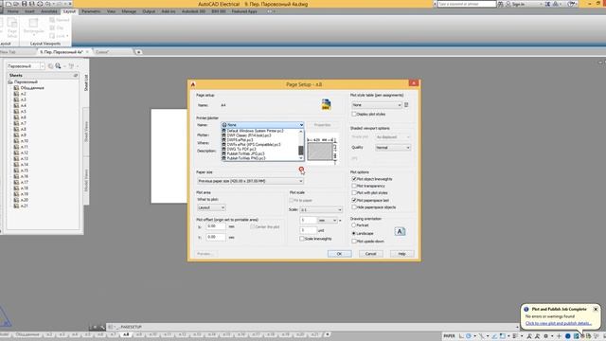
Task: Click link to view plot and publish details
Action: coord(558,323)
